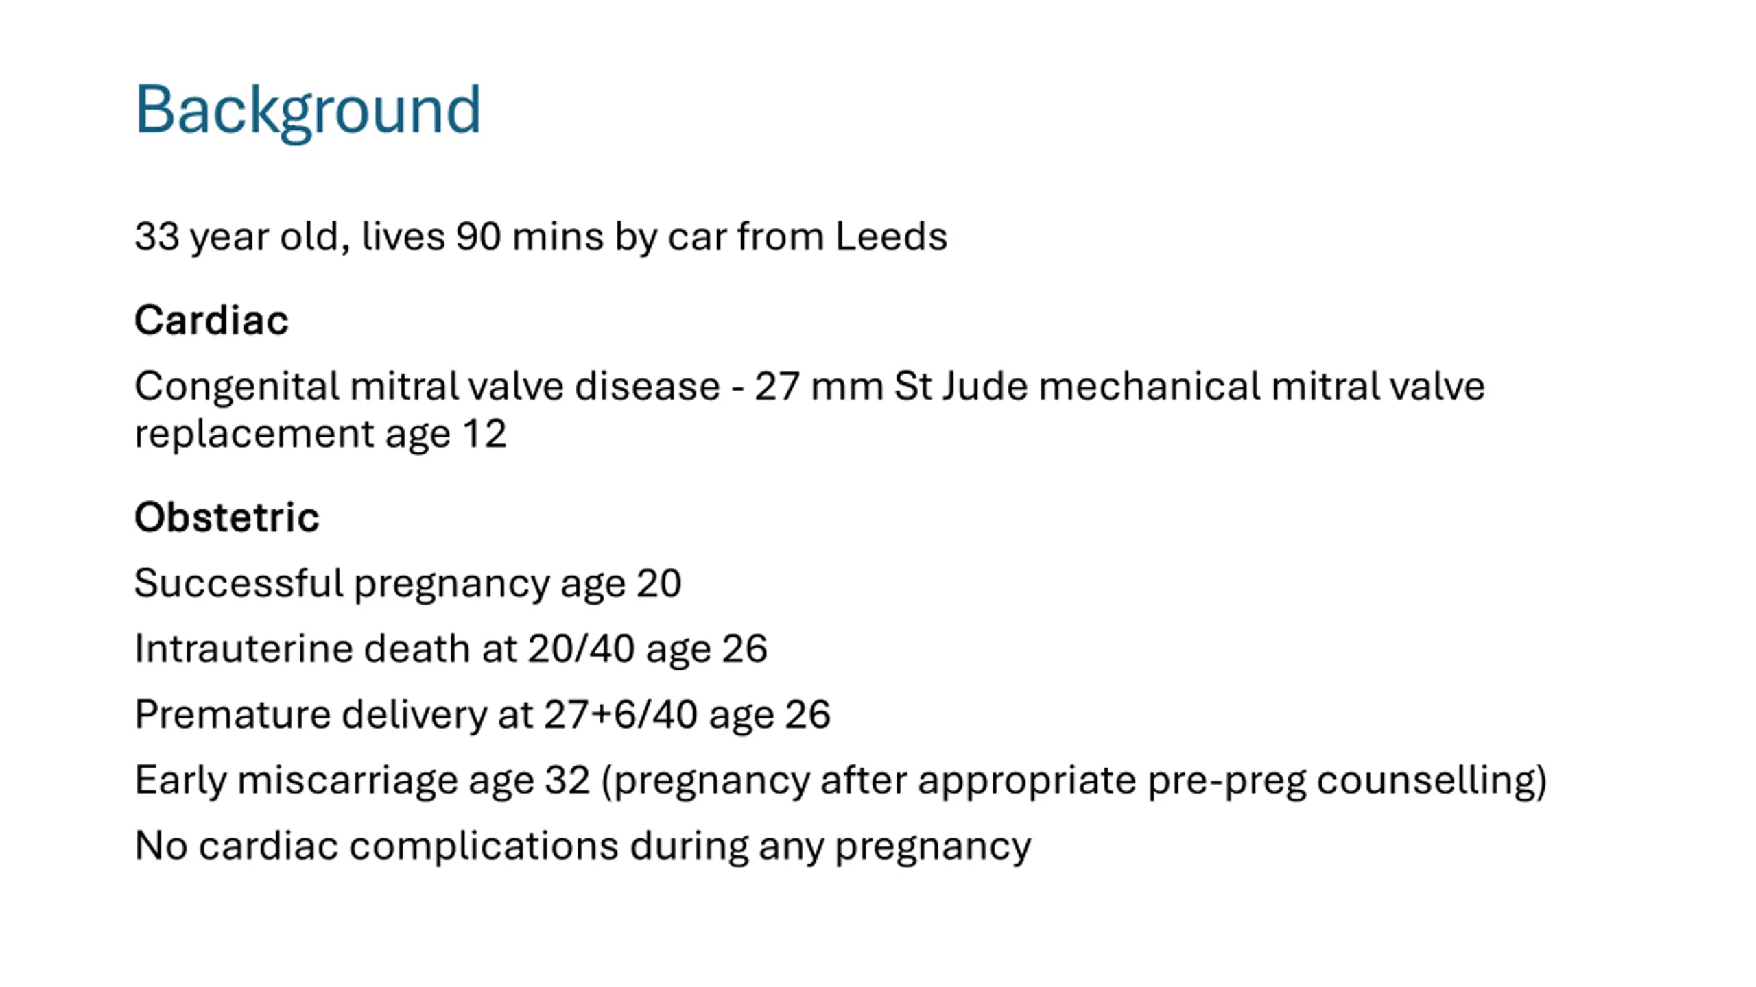The height and width of the screenshot is (987, 1756).
Task: Click 'pre-preg counselling)' phrase
Action: (1347, 781)
